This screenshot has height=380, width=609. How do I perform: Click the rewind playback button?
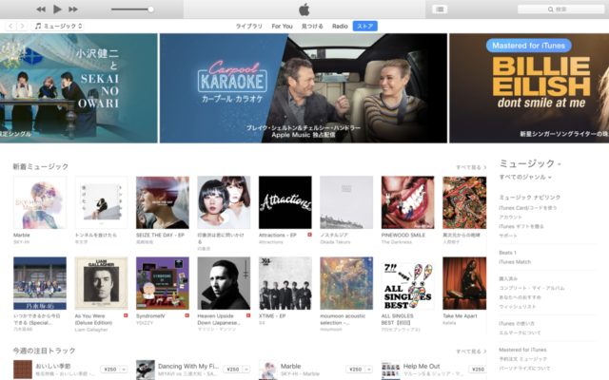(x=41, y=9)
